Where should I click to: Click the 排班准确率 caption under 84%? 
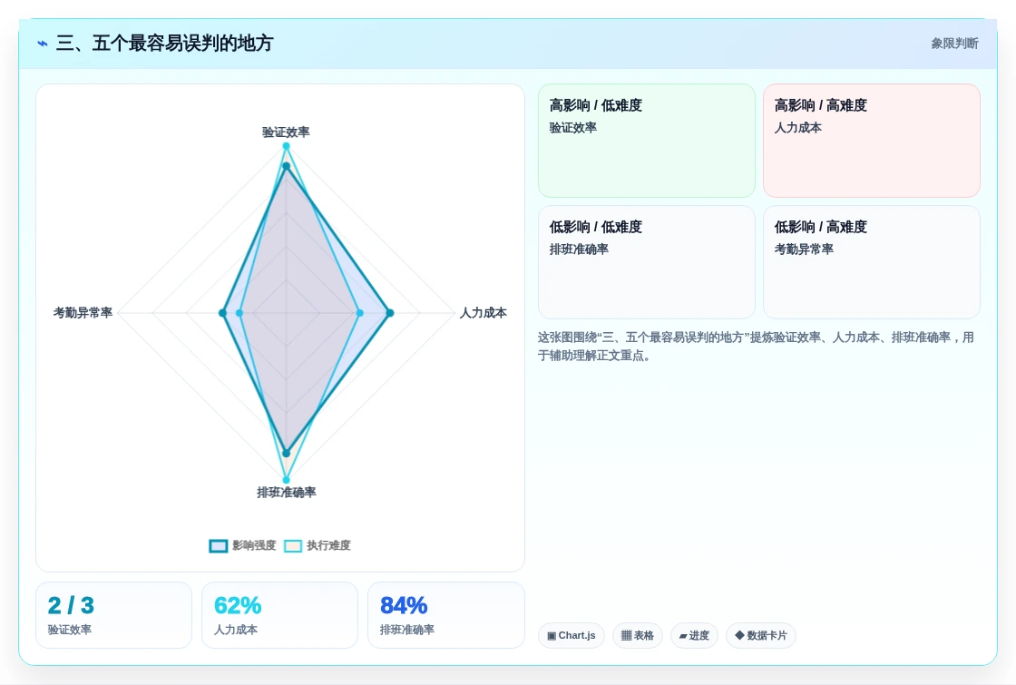click(x=407, y=630)
